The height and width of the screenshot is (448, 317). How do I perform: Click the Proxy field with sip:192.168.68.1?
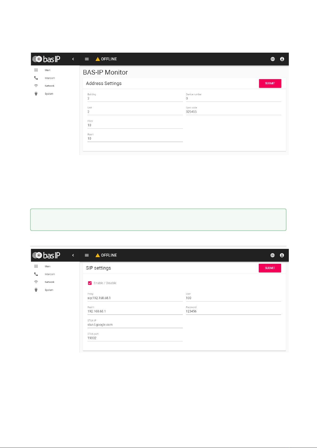tap(135, 298)
